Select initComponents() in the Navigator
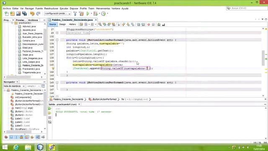Viewport: 268px width, 151px height. tap(23, 97)
